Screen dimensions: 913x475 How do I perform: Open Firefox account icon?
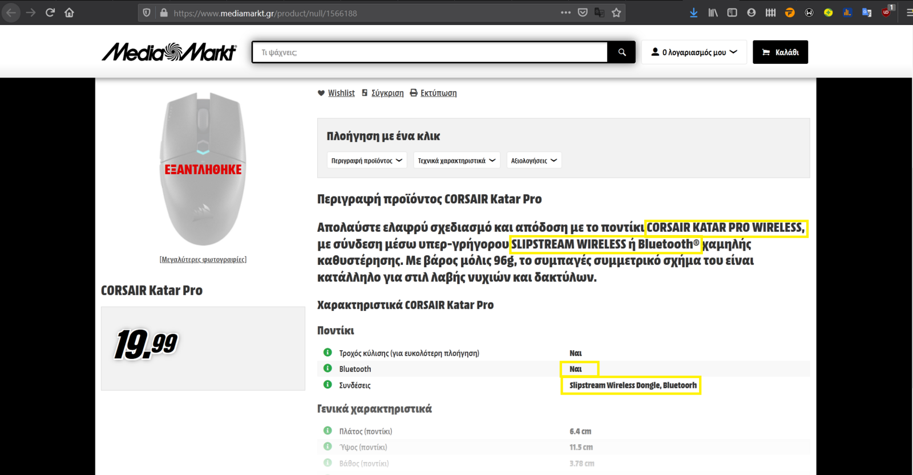coord(752,13)
